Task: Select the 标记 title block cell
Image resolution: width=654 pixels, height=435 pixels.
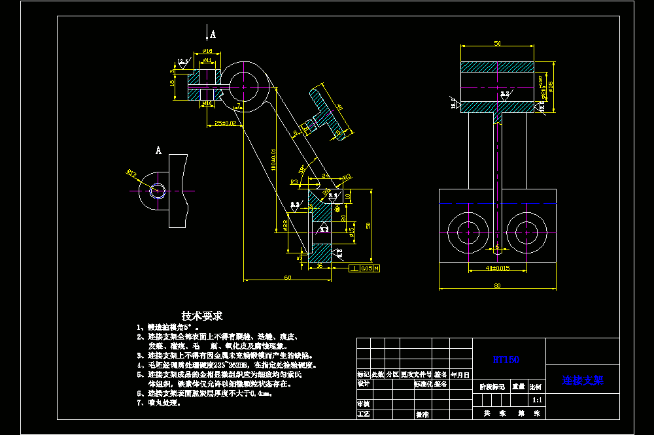Action: pyautogui.click(x=363, y=375)
